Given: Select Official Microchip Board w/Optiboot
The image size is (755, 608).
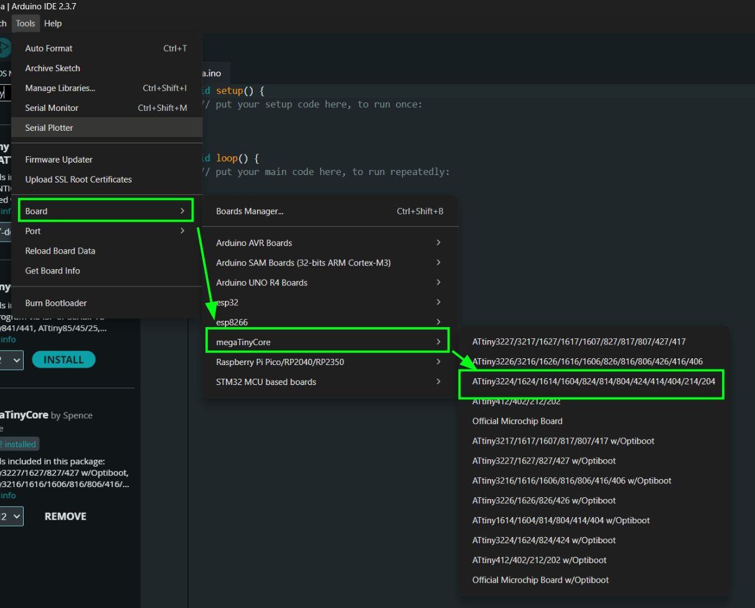Looking at the screenshot, I should tap(594, 580).
